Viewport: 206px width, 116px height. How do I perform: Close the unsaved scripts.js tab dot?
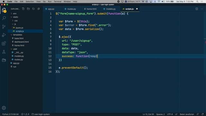(137, 9)
